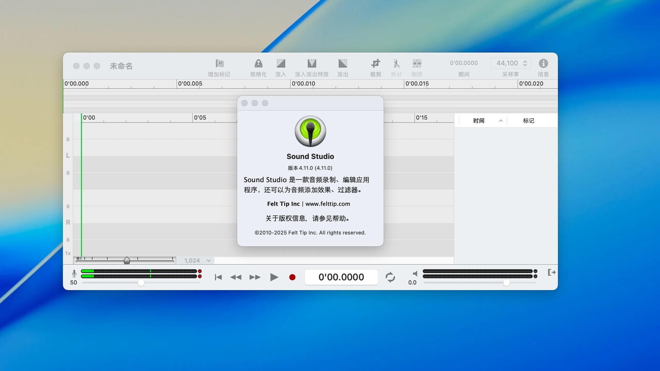The image size is (660, 371).
Task: Click the microphone input icon
Action: point(74,273)
